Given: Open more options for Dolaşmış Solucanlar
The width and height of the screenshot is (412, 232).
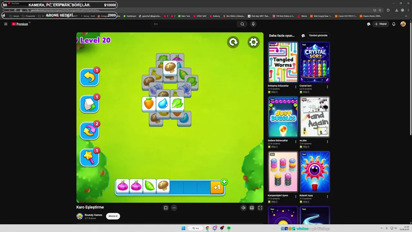Looking at the screenshot, I should click(x=296, y=87).
